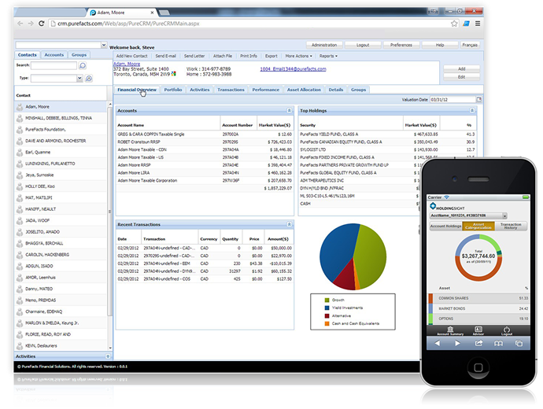Click the PureFacts favicon on the browser tab

(x=93, y=13)
